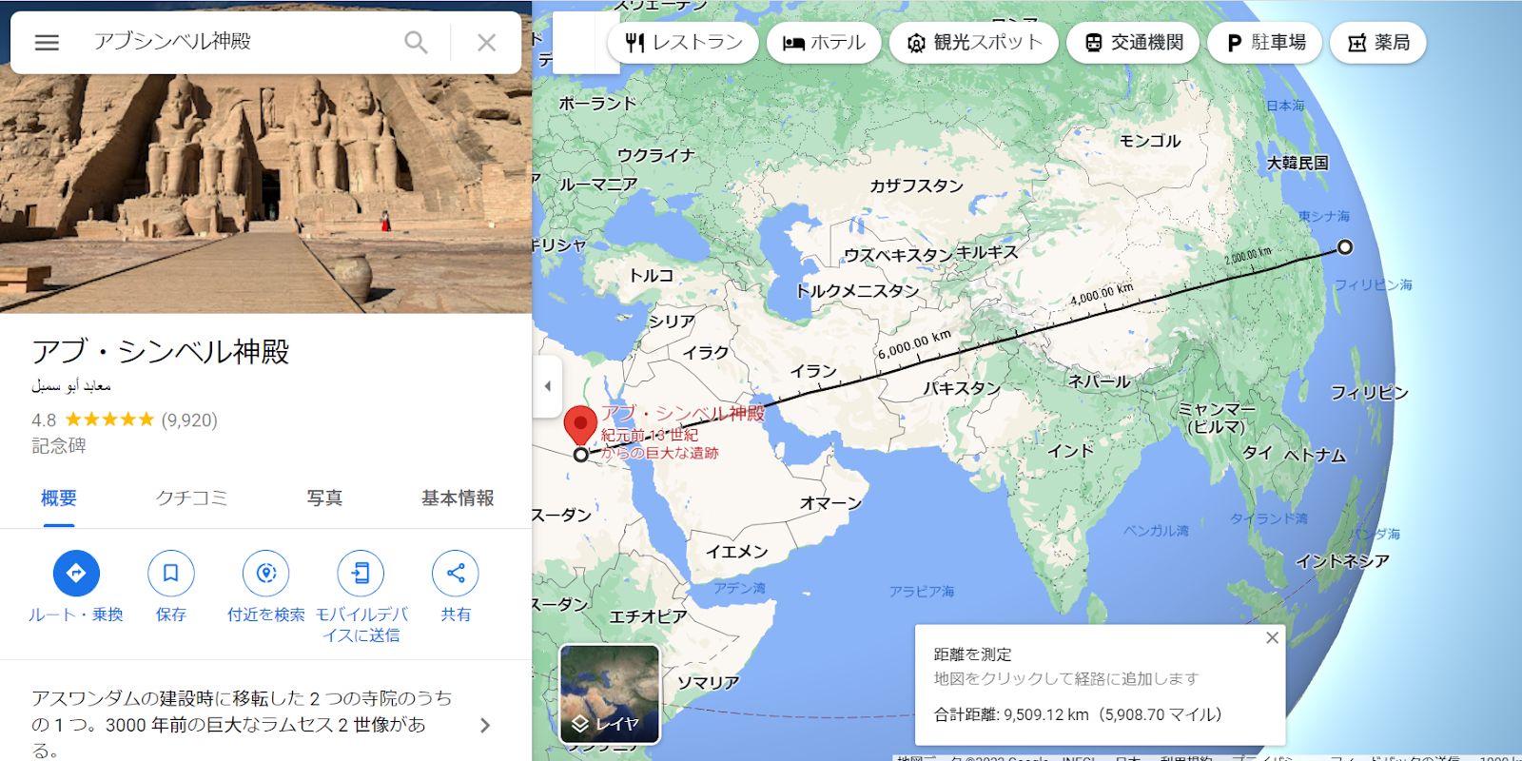Open the hamburger menu in search bar
Image resolution: width=1522 pixels, height=761 pixels.
coord(47,43)
